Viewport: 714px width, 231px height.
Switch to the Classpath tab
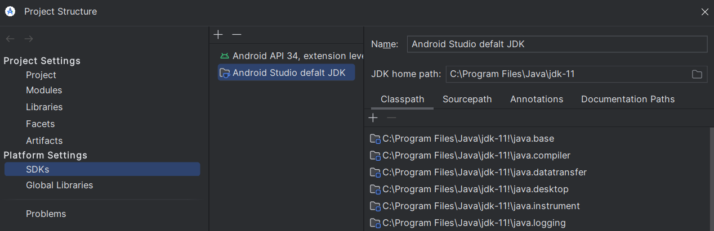coord(402,99)
